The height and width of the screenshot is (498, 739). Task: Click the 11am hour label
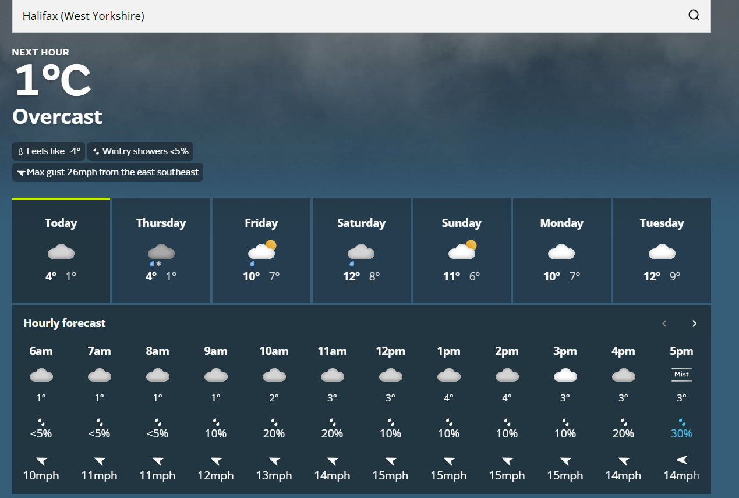pos(333,351)
